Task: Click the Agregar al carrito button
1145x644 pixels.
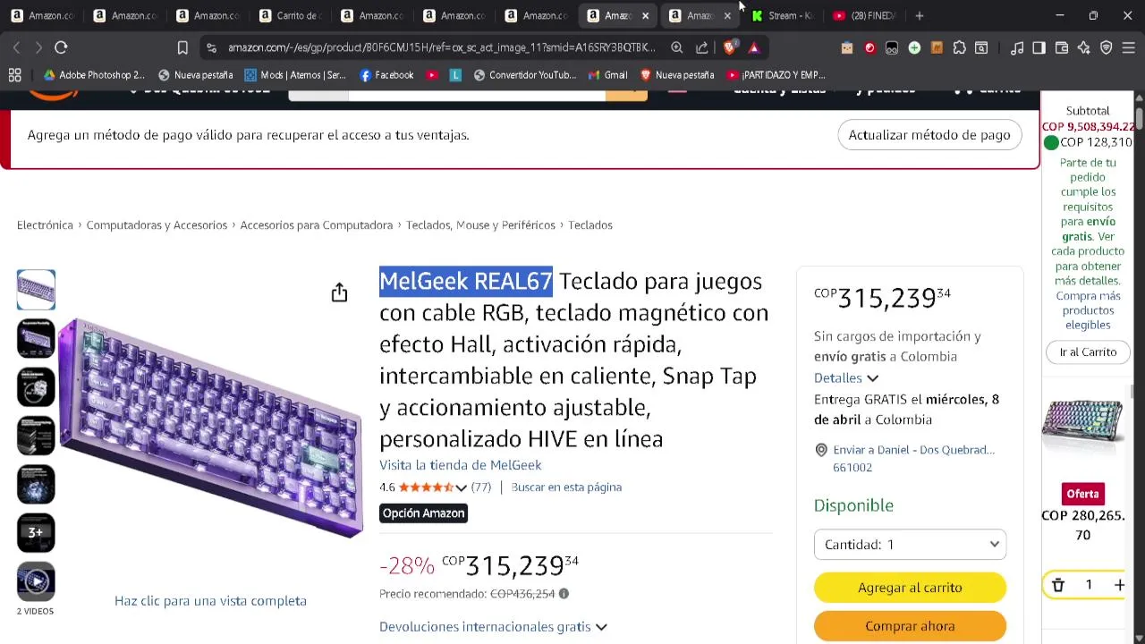Action: [x=910, y=588]
